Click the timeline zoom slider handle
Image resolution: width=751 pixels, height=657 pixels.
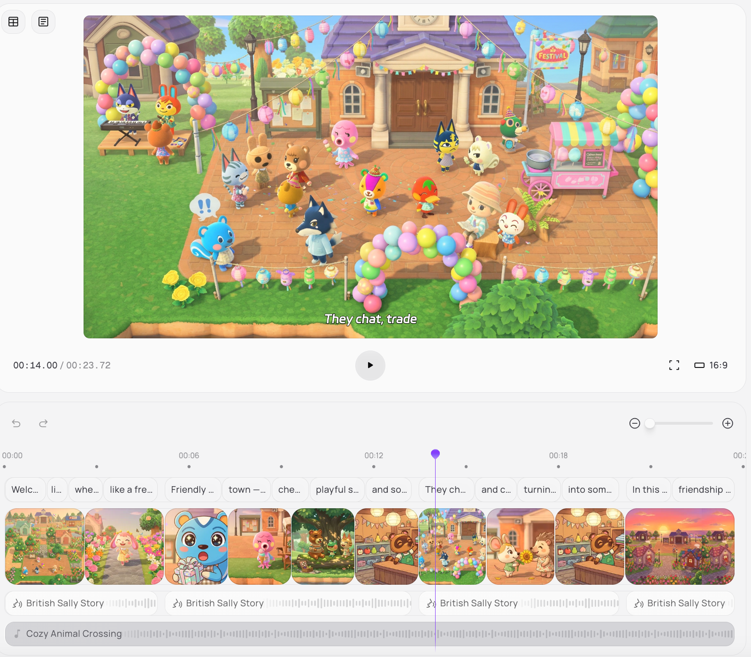coord(650,423)
